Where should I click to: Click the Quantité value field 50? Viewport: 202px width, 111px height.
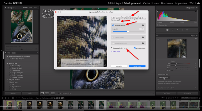(142, 29)
